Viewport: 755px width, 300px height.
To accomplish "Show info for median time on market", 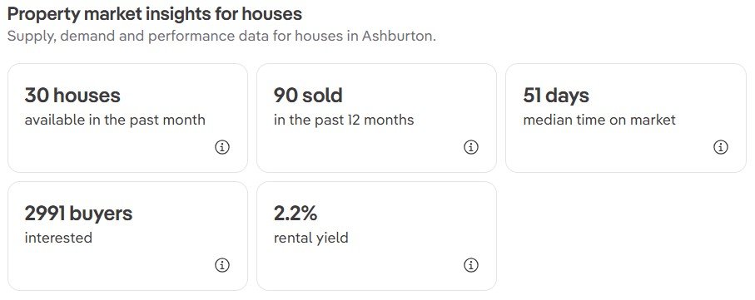I will coord(720,147).
